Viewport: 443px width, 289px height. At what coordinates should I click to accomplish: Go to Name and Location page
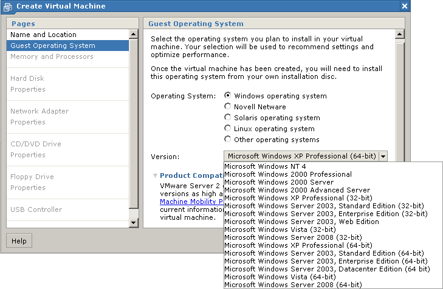[x=67, y=35]
